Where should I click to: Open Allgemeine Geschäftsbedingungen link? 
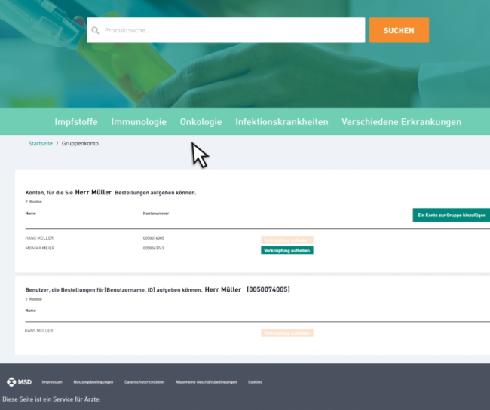pyautogui.click(x=206, y=382)
